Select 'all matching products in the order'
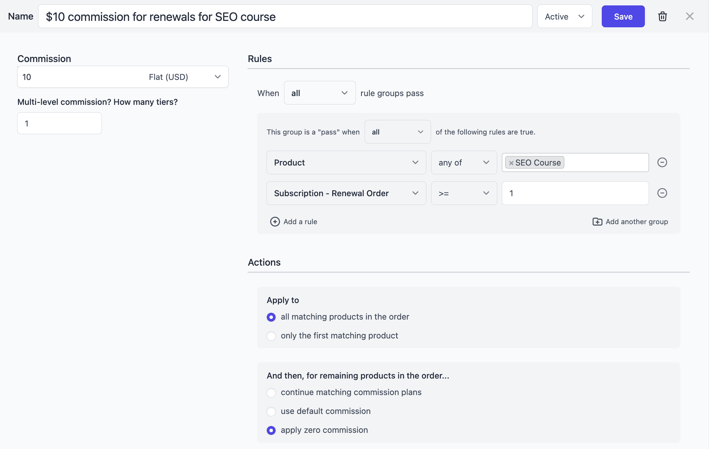This screenshot has width=709, height=449. 271,317
